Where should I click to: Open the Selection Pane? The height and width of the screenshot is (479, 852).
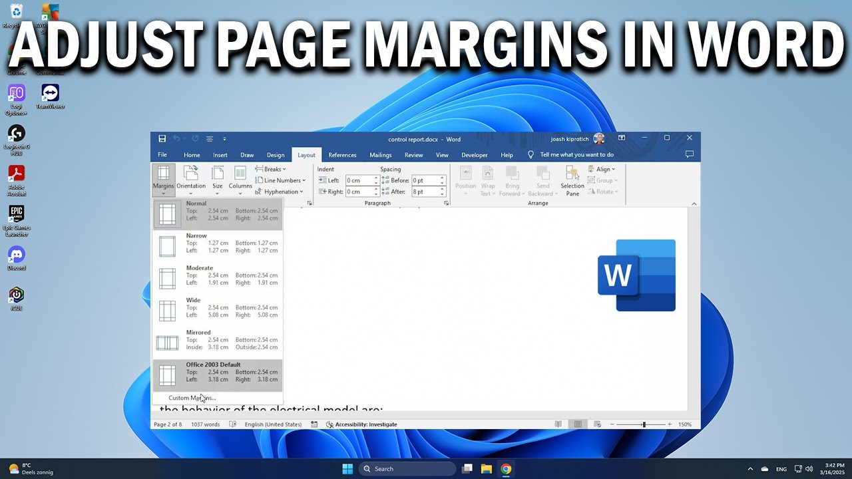point(572,181)
